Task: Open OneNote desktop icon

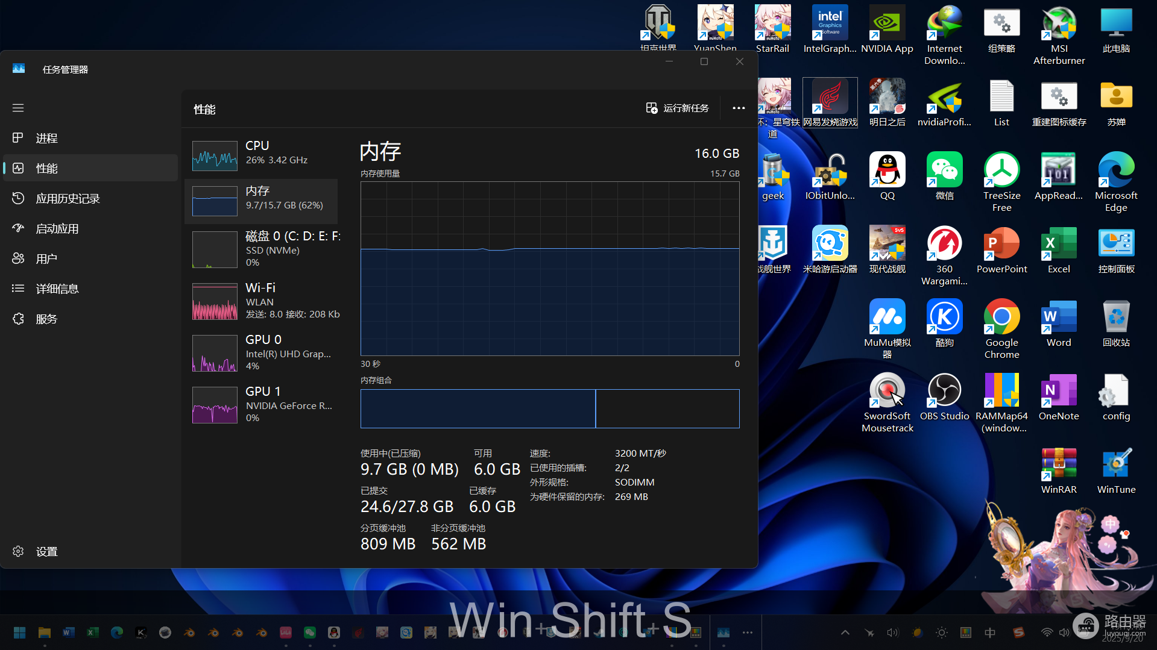Action: [1059, 397]
